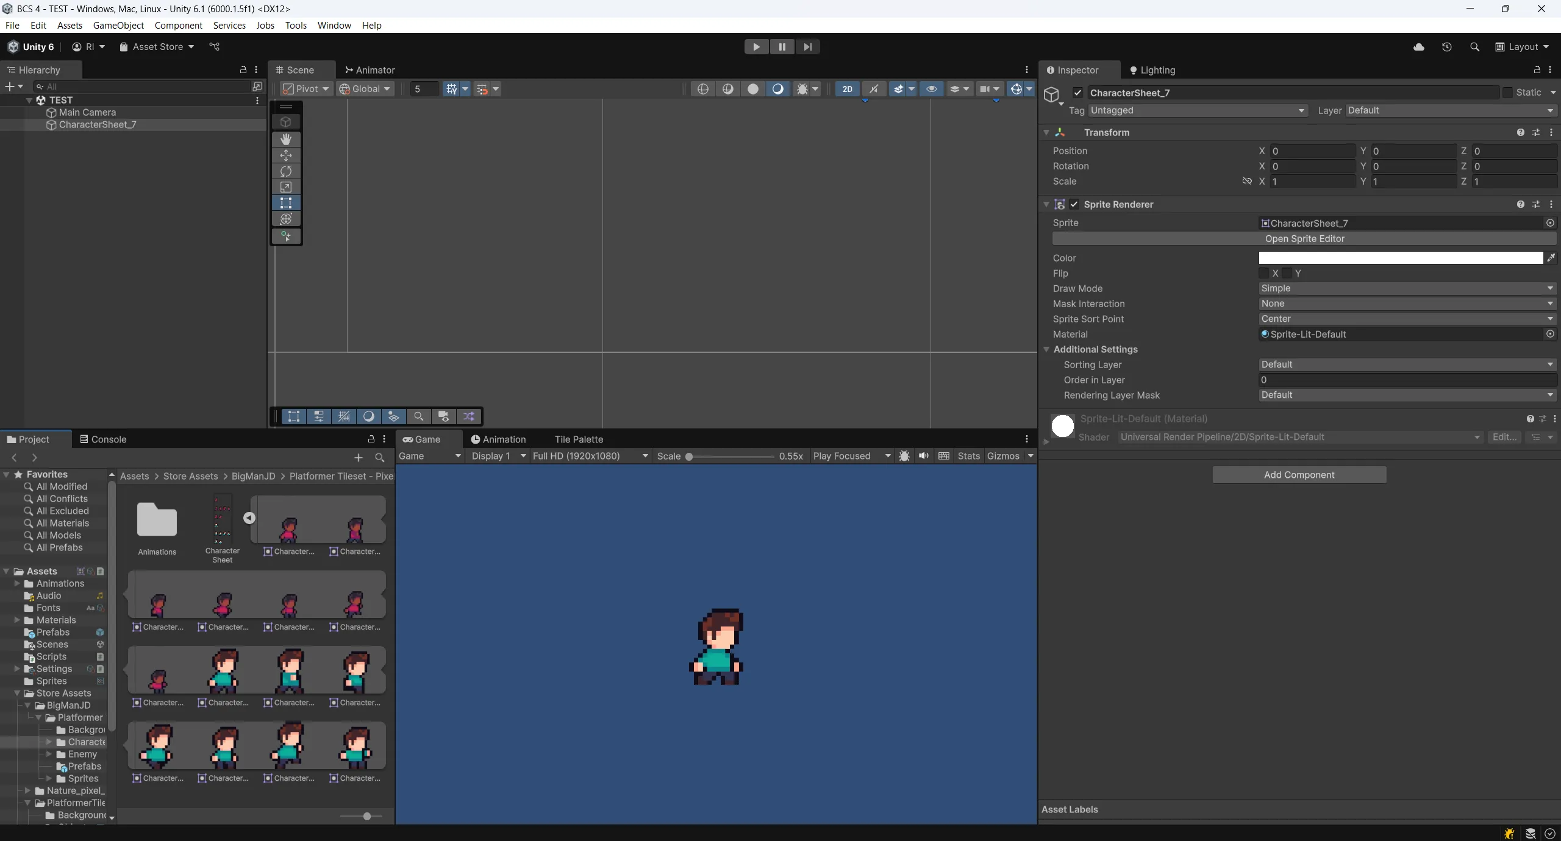Open the Animations folder thumbnail
This screenshot has width=1561, height=841.
pyautogui.click(x=157, y=520)
